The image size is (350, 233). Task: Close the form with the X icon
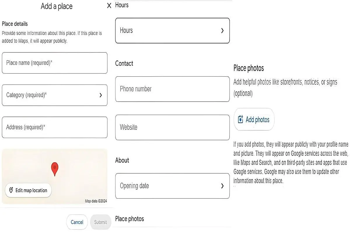click(109, 6)
